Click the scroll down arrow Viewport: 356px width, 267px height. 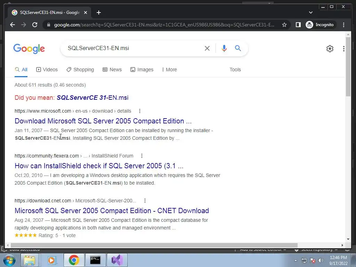point(348,239)
